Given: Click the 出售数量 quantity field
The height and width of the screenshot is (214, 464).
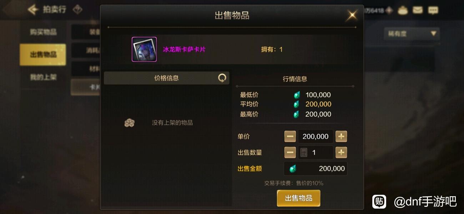Looking at the screenshot, I should pyautogui.click(x=316, y=153).
